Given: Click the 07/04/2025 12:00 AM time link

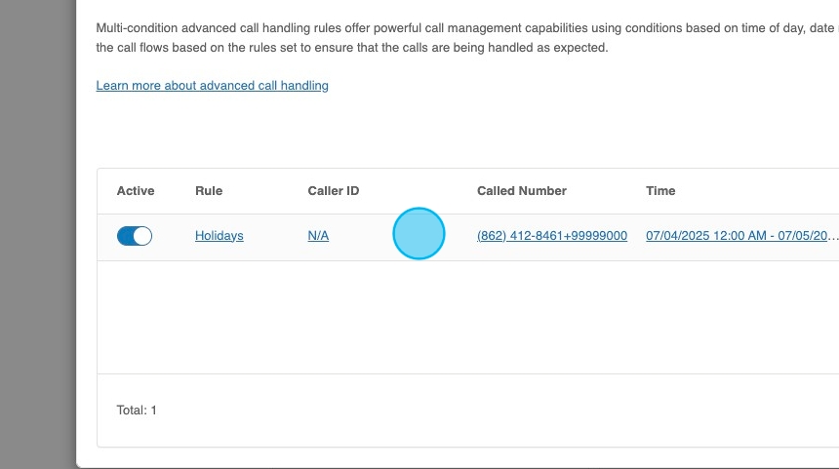Looking at the screenshot, I should (741, 236).
